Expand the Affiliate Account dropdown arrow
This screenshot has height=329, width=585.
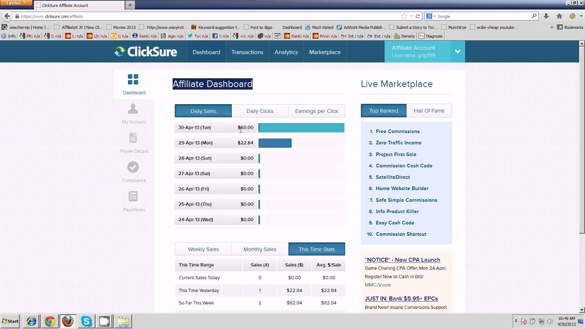[x=457, y=52]
